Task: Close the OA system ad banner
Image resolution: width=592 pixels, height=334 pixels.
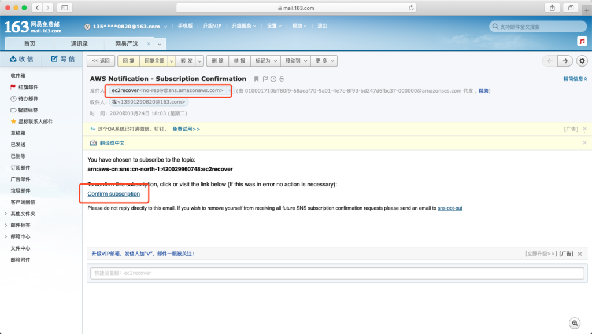Action: (584, 129)
